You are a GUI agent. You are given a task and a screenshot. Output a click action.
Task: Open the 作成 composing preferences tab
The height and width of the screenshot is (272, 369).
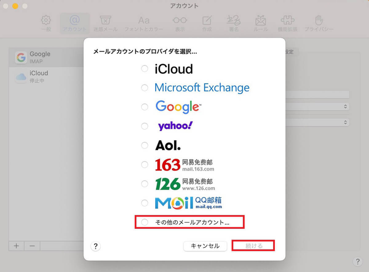coord(207,24)
